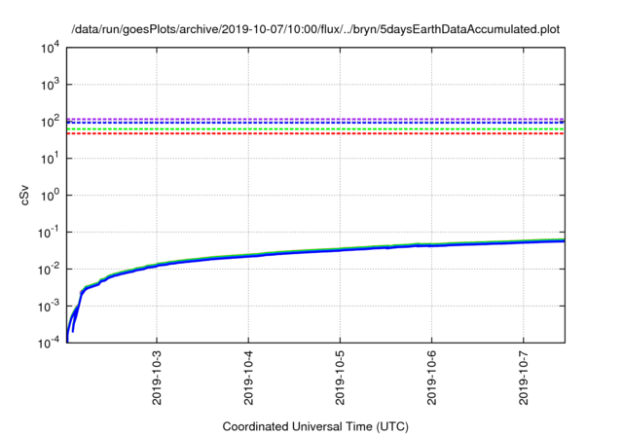
Task: Click the Coordinated Universal Time (UTC) axis label
Action: coord(315,426)
